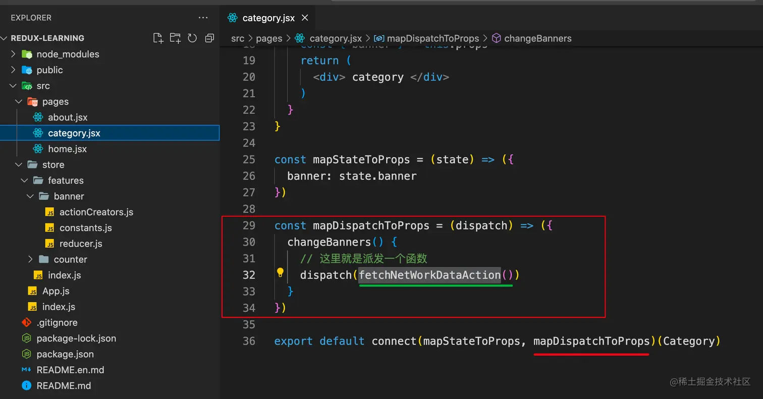
Task: Open App.js from the file tree
Action: click(56, 291)
